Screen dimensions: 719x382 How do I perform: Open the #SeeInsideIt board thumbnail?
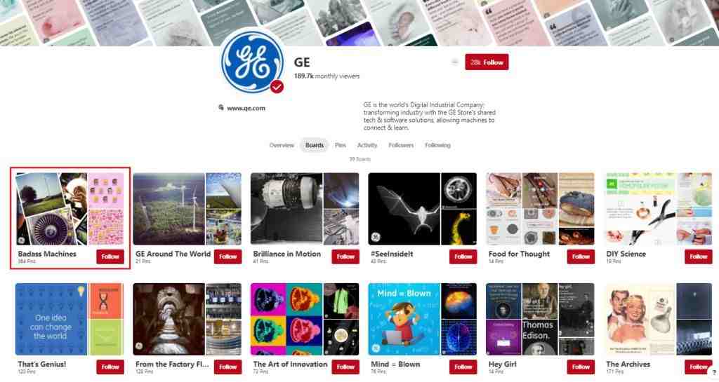pyautogui.click(x=422, y=209)
